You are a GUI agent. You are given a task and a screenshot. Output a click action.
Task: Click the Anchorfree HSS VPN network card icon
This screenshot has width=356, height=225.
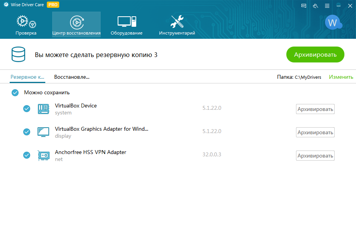(43, 156)
